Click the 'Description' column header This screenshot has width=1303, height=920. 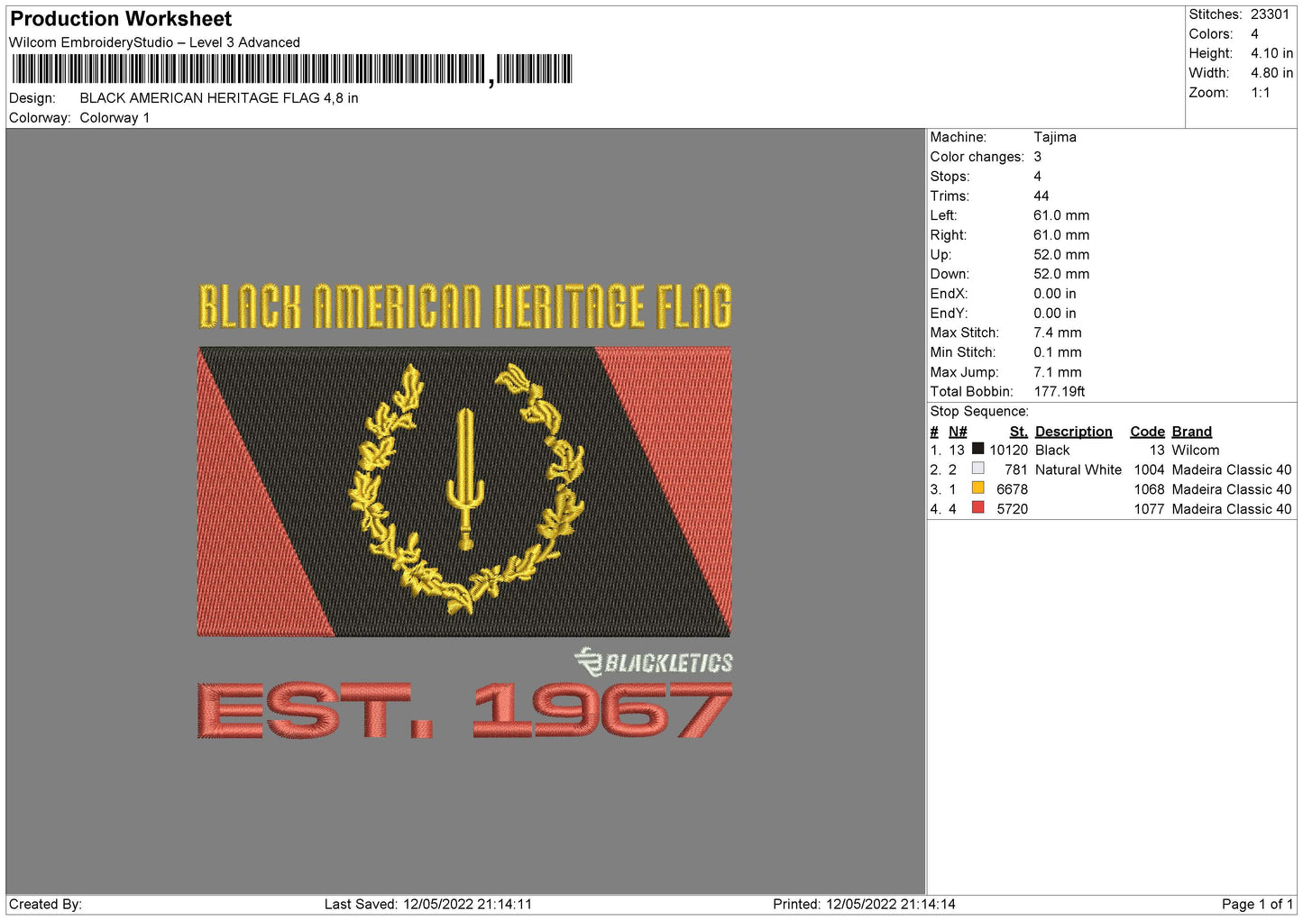(1074, 432)
